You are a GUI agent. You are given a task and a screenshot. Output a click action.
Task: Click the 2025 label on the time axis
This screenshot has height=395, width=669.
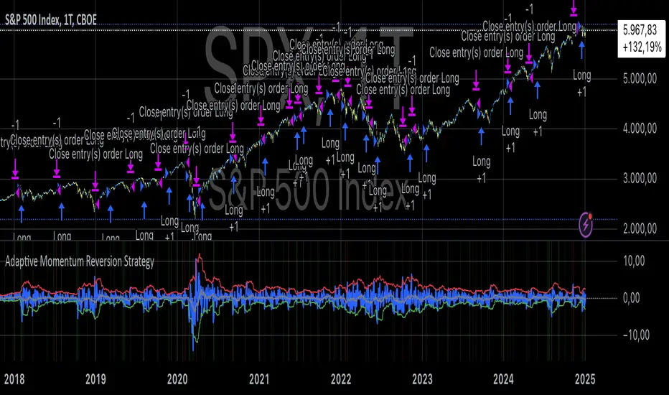[x=585, y=379]
